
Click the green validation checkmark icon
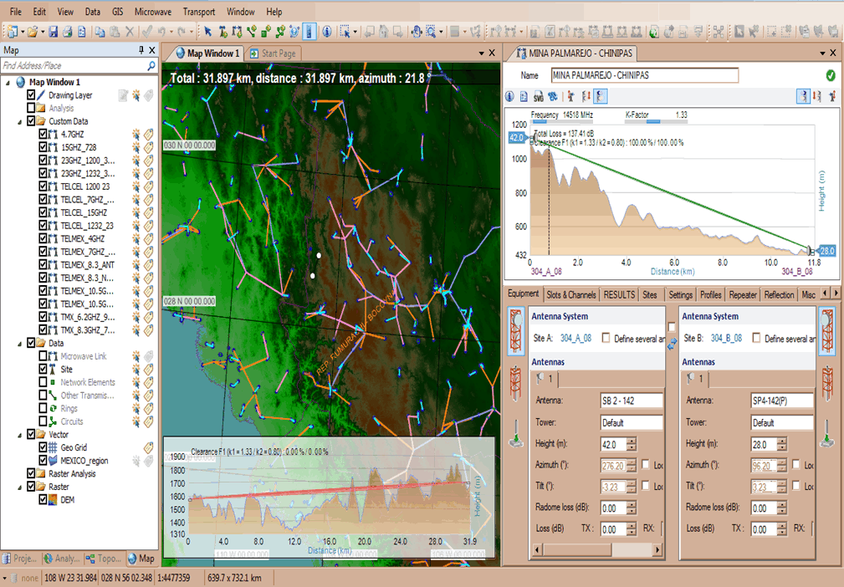pyautogui.click(x=830, y=75)
